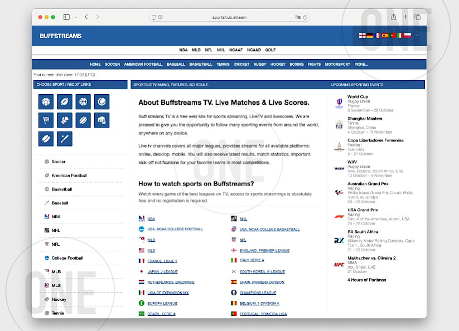The height and width of the screenshot is (331, 459).
Task: Open sidebar options dropdown chevron
Action: coord(76,17)
